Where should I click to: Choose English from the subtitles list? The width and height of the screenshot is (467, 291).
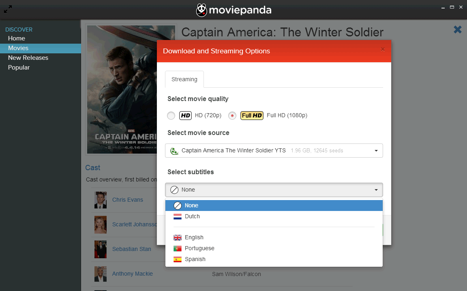[x=194, y=238]
